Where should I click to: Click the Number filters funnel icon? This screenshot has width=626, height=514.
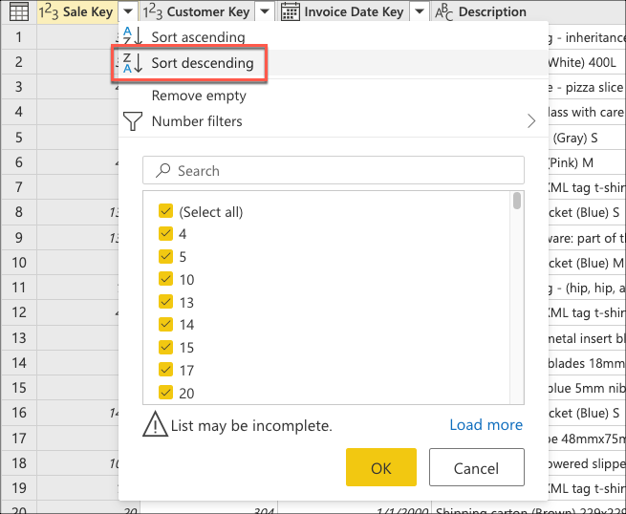(x=133, y=121)
